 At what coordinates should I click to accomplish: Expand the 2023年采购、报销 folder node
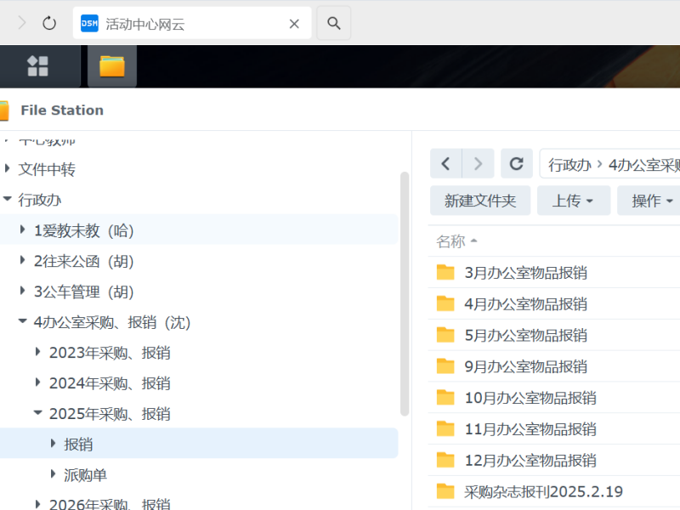38,353
